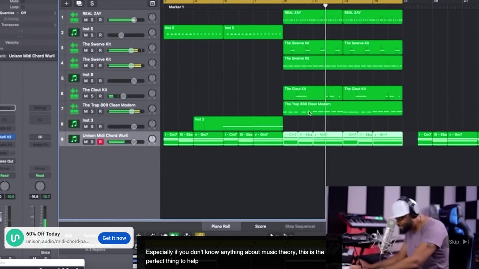The image size is (479, 269).
Task: Click the Inst 8 music note icon
Action: point(74,78)
